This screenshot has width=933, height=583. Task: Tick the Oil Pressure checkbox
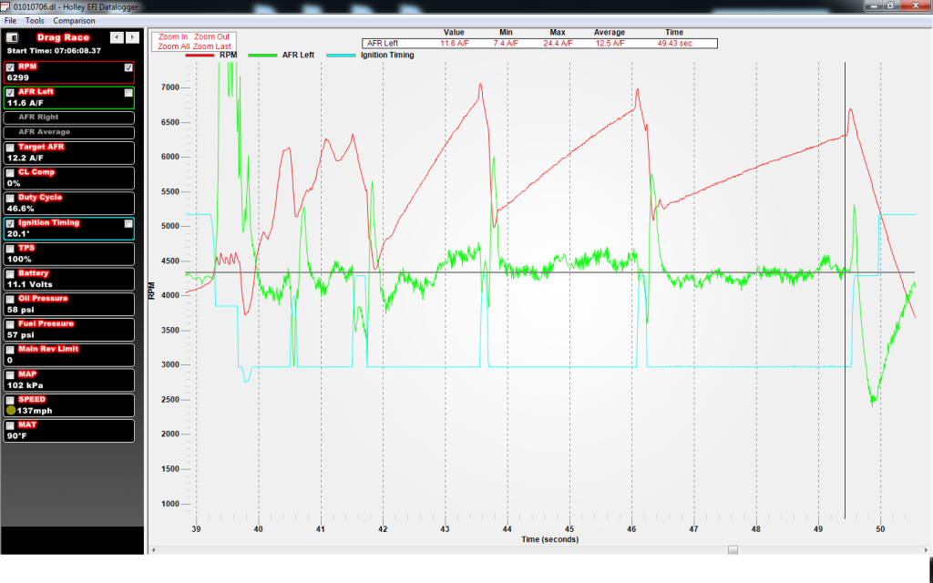[10, 299]
